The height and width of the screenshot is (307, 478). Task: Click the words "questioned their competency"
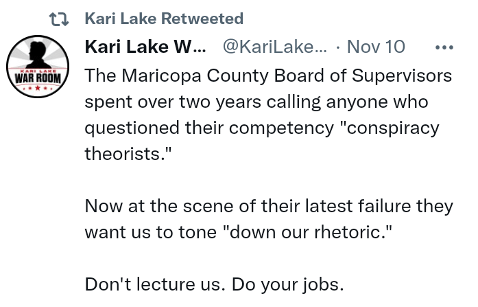click(209, 128)
